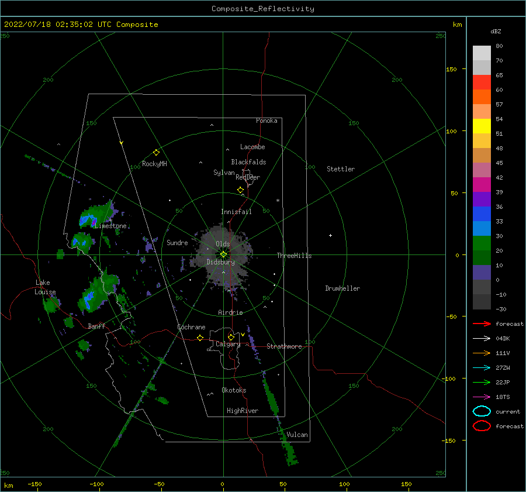Click the red forecast arrow legend icon
Viewport: 526px width, 492px height.
coord(482,324)
